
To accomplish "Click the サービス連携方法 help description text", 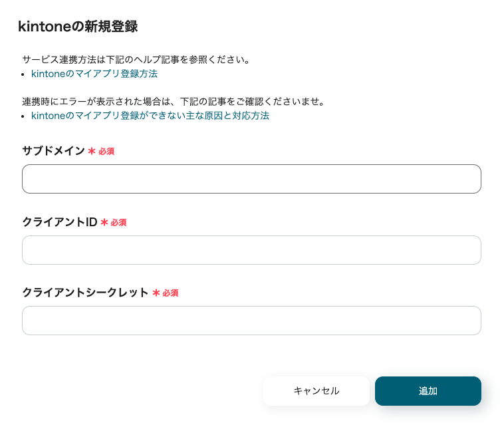I will [136, 59].
